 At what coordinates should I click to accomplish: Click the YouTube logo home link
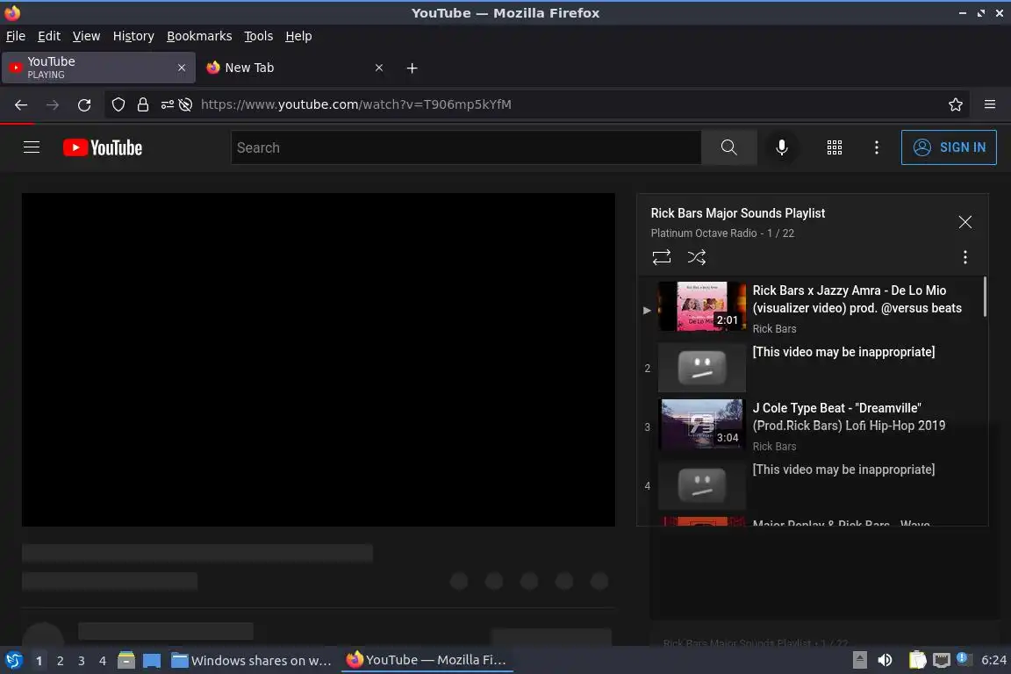click(103, 147)
